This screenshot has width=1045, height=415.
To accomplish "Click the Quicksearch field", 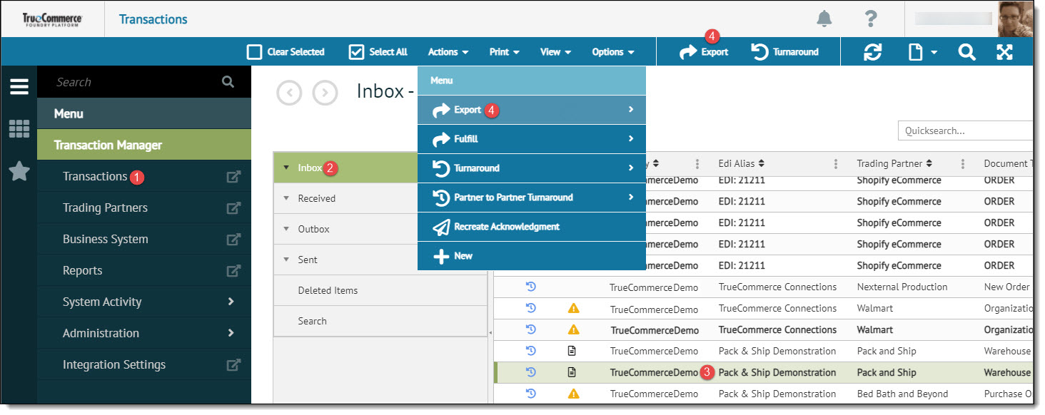I will [966, 130].
